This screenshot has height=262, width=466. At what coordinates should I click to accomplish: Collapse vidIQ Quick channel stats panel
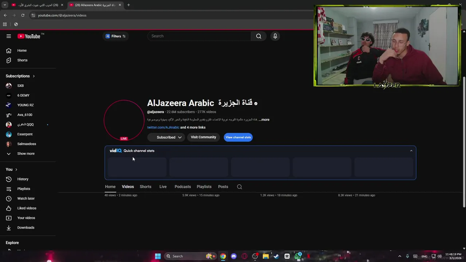(x=411, y=151)
